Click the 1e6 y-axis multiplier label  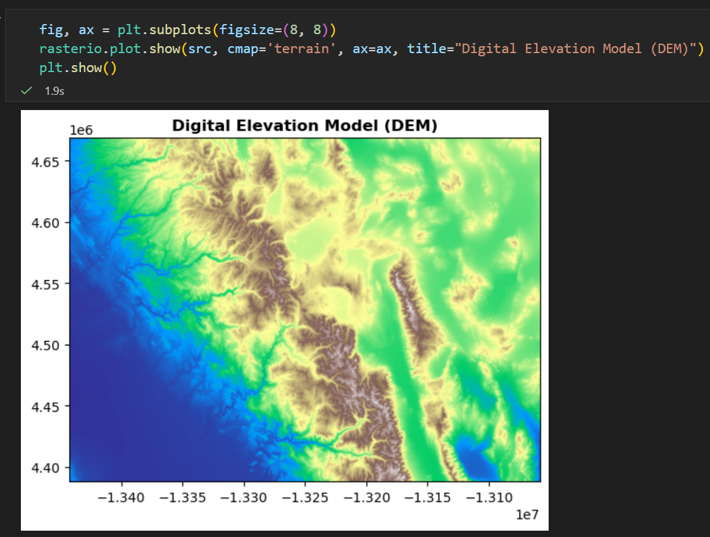81,130
